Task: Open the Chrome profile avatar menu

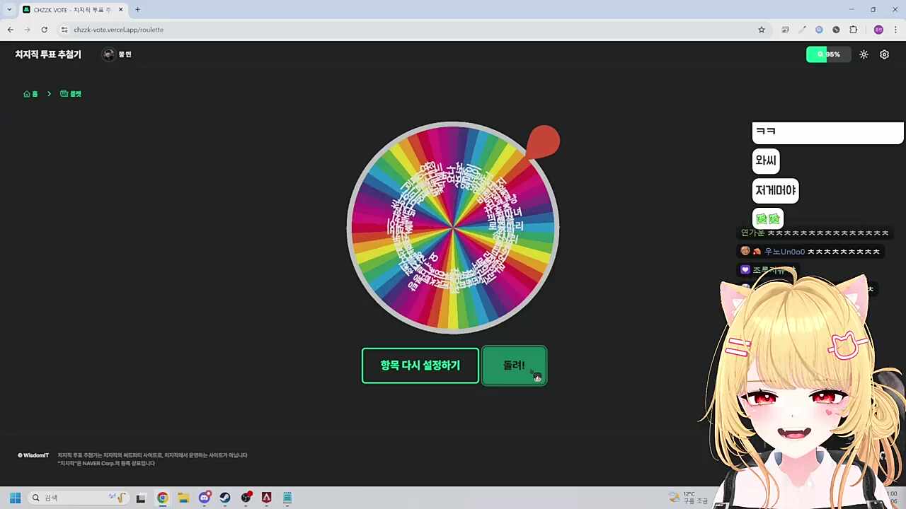Action: [x=878, y=30]
